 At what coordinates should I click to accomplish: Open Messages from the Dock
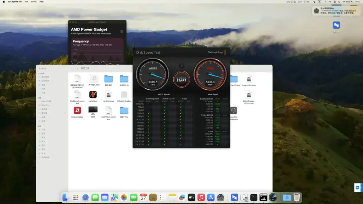click(95, 197)
